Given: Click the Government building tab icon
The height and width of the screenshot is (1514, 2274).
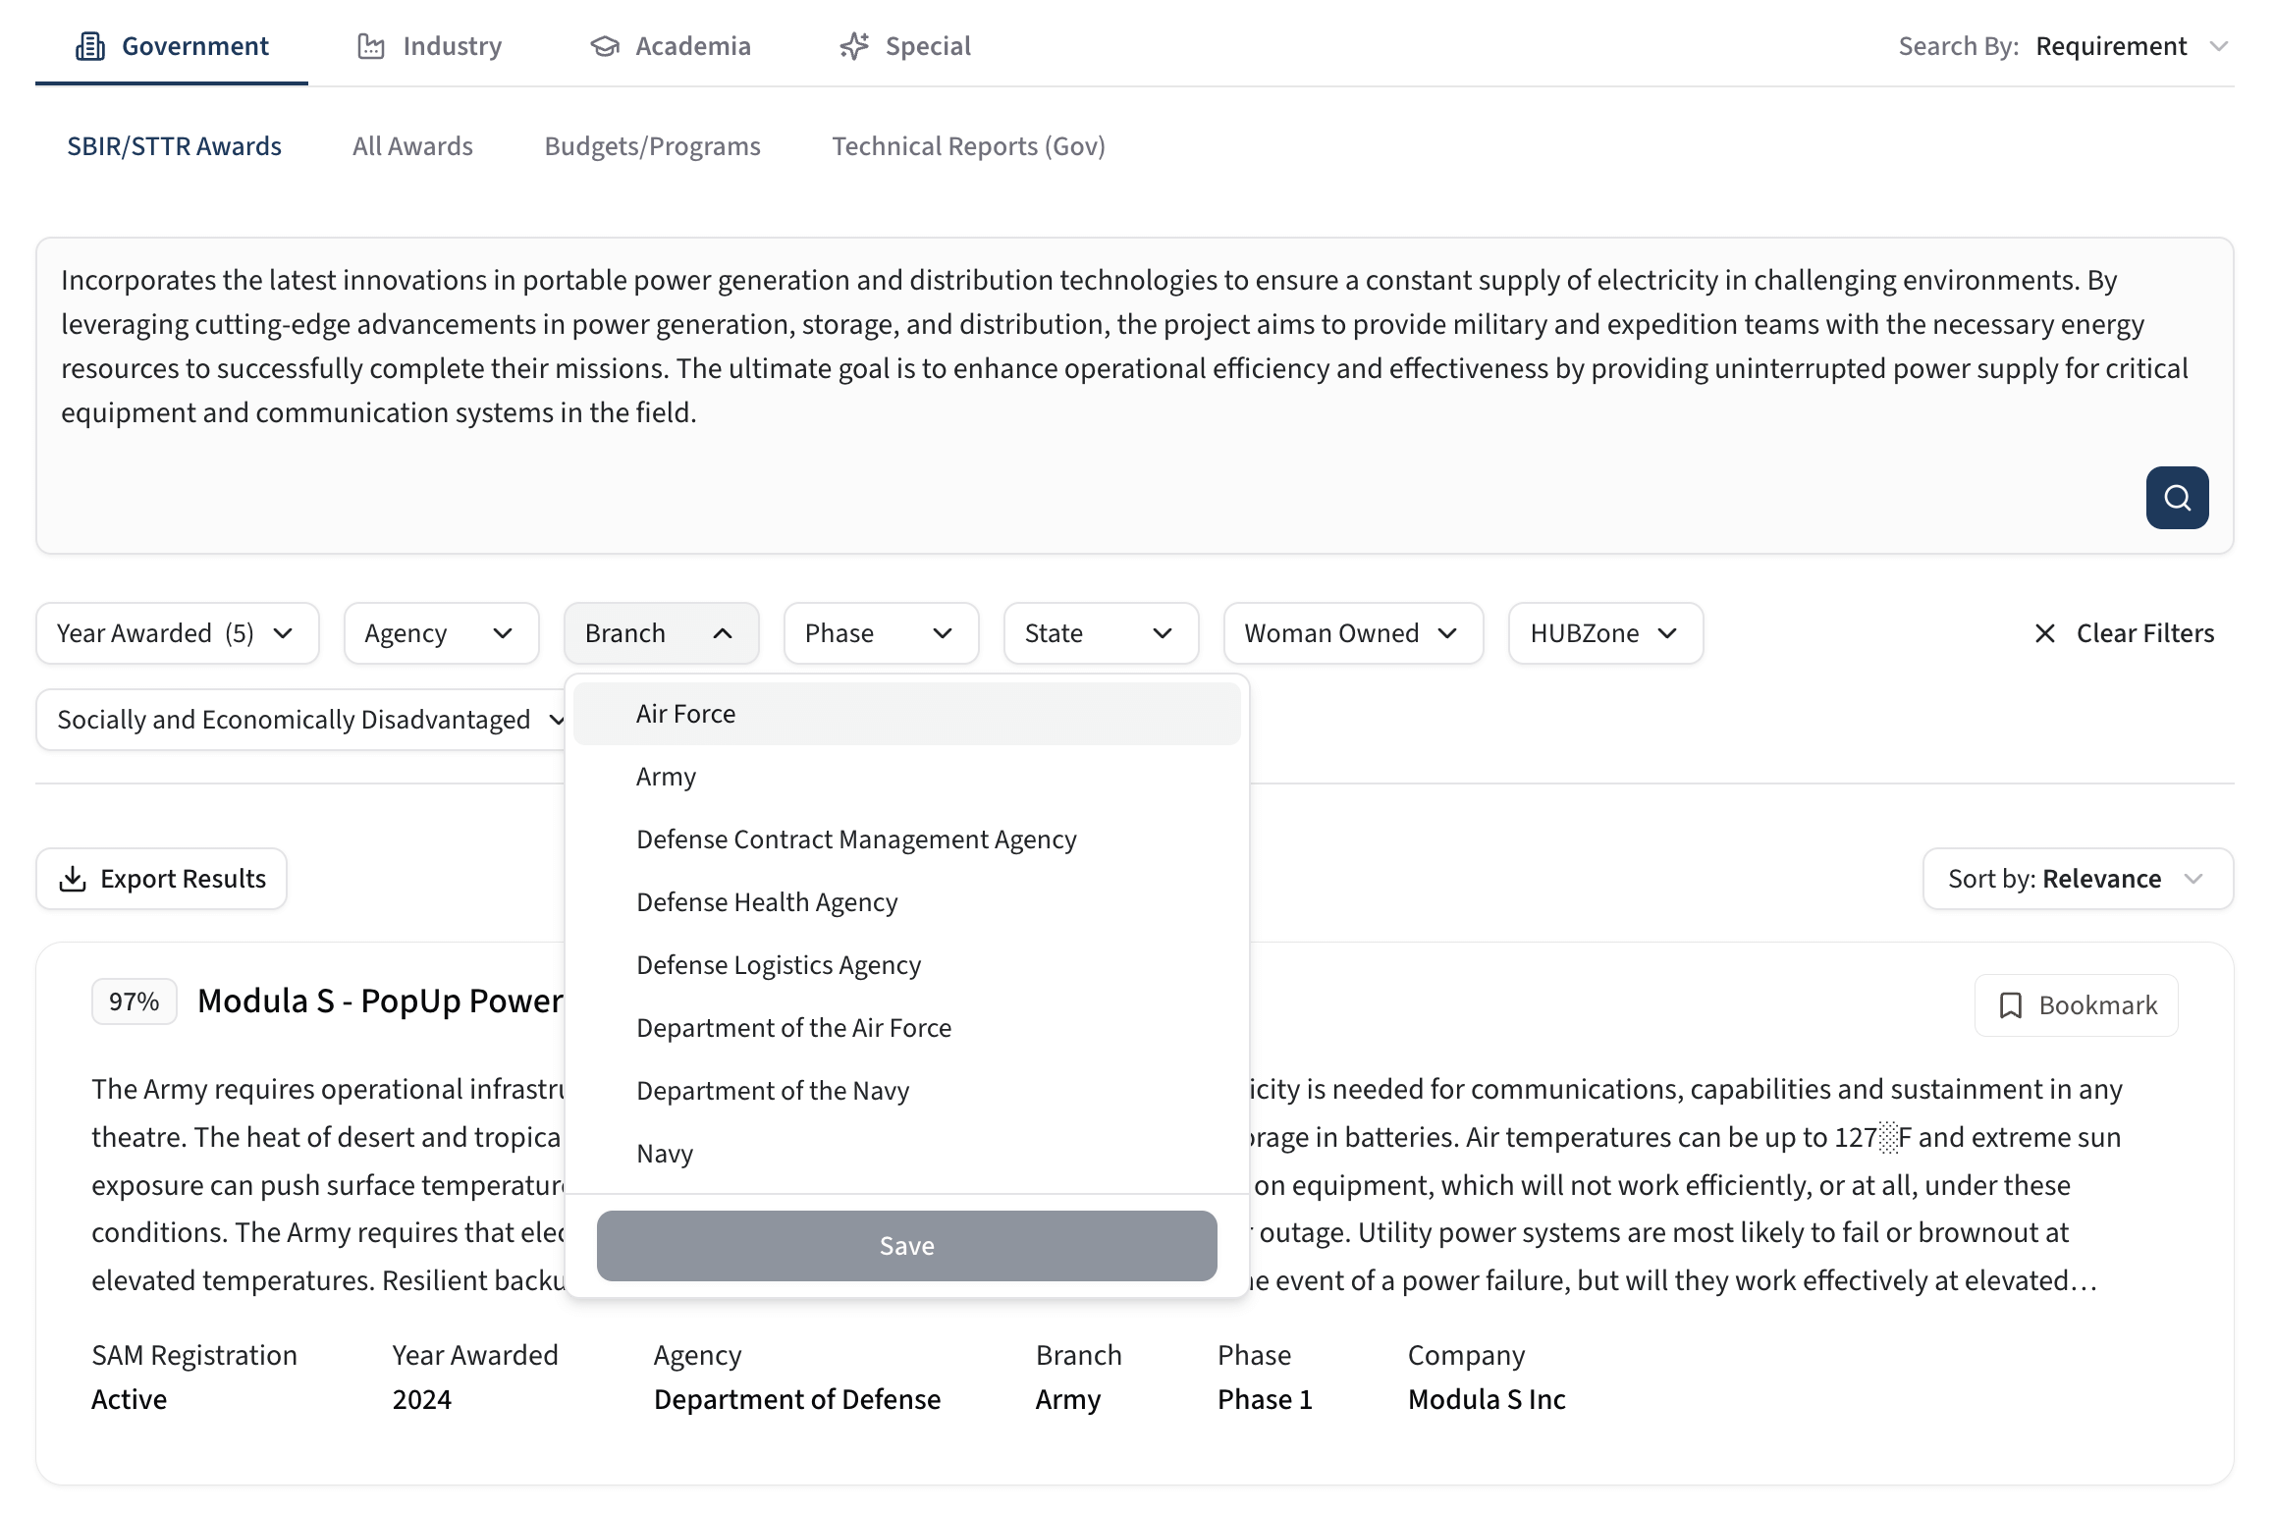Looking at the screenshot, I should (90, 46).
